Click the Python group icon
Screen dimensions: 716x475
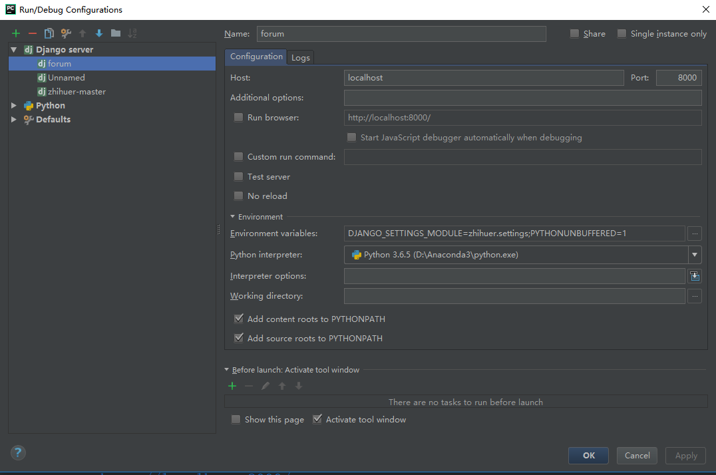click(x=29, y=106)
